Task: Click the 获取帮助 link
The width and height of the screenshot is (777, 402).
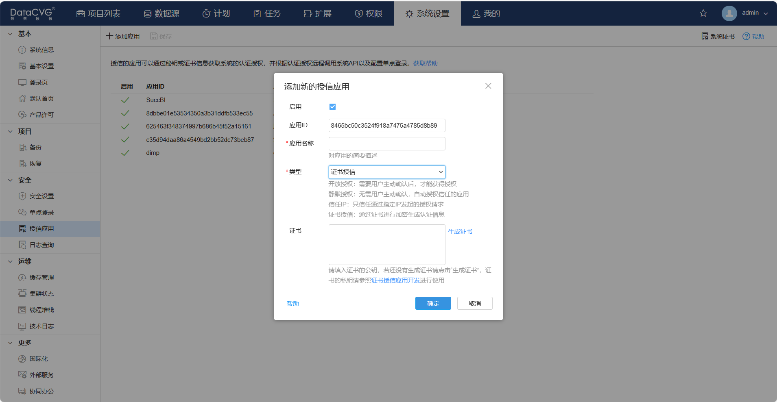Action: (426, 63)
